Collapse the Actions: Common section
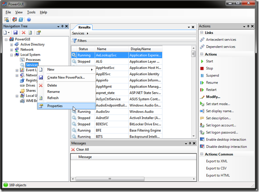 [x=202, y=154]
